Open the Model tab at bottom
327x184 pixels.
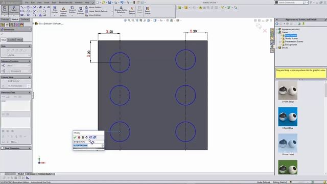coord(20,174)
